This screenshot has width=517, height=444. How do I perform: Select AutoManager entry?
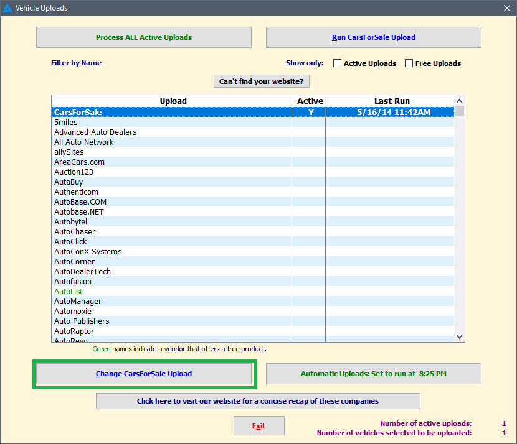point(253,301)
